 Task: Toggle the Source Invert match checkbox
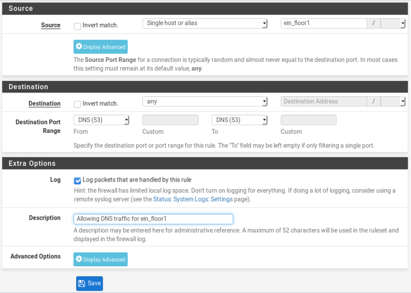77,26
